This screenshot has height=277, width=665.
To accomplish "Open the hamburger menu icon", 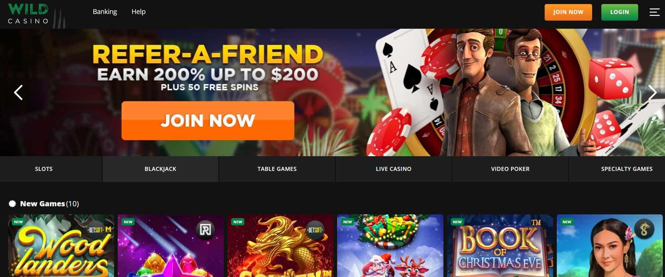I will 654,12.
